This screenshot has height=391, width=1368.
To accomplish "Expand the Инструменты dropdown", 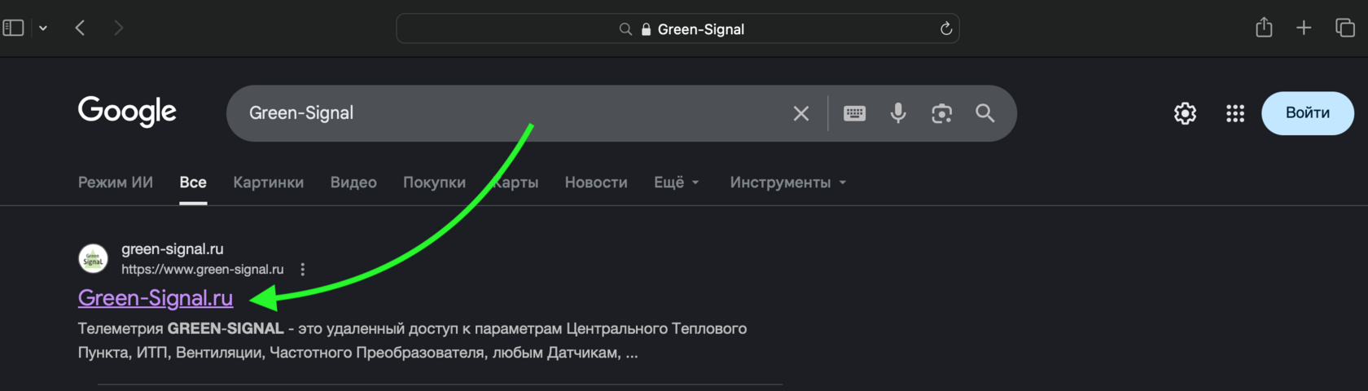I will point(788,182).
